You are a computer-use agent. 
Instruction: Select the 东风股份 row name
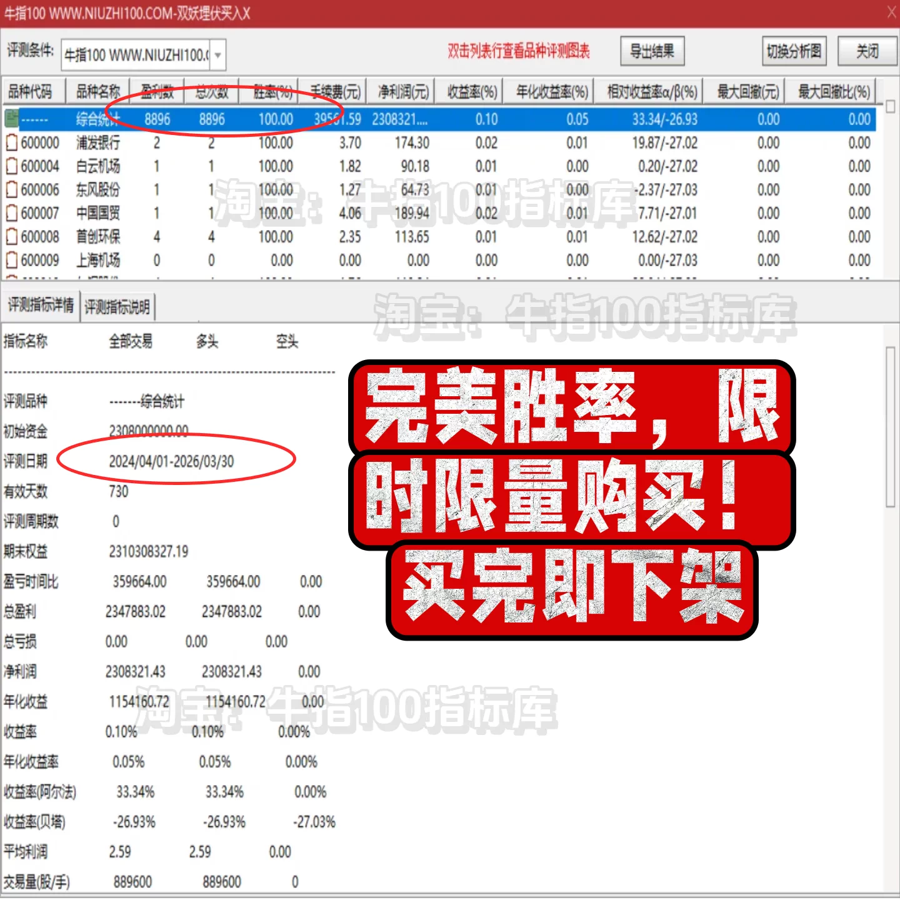pyautogui.click(x=98, y=190)
